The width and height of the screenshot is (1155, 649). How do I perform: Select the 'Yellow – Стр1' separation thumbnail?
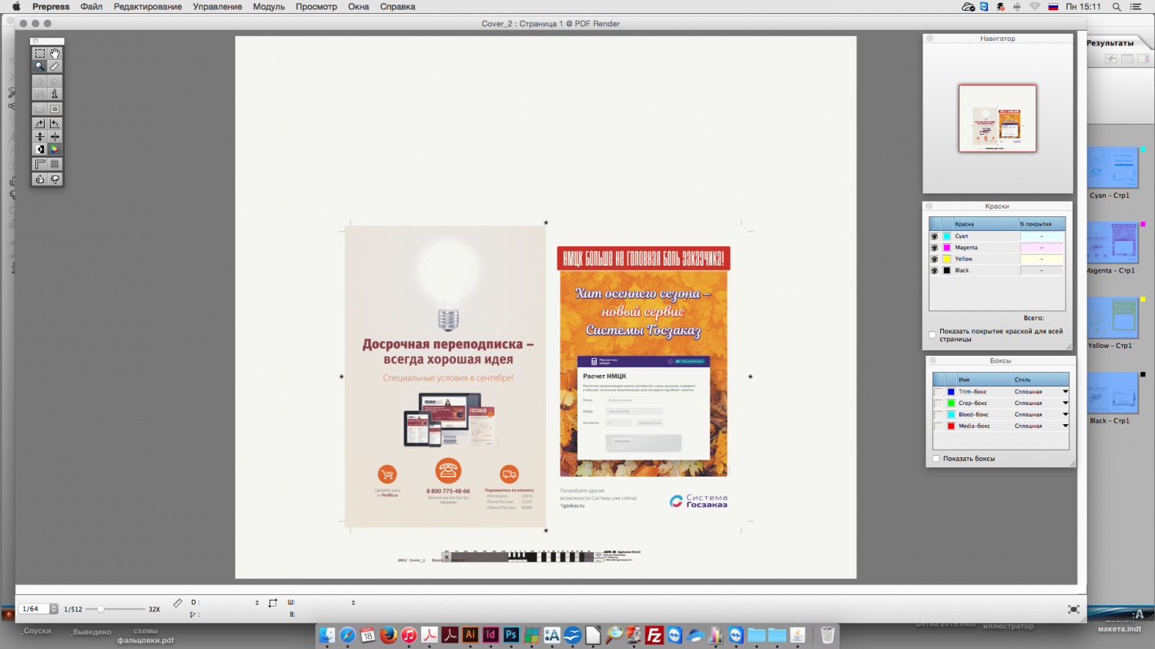(x=1113, y=318)
